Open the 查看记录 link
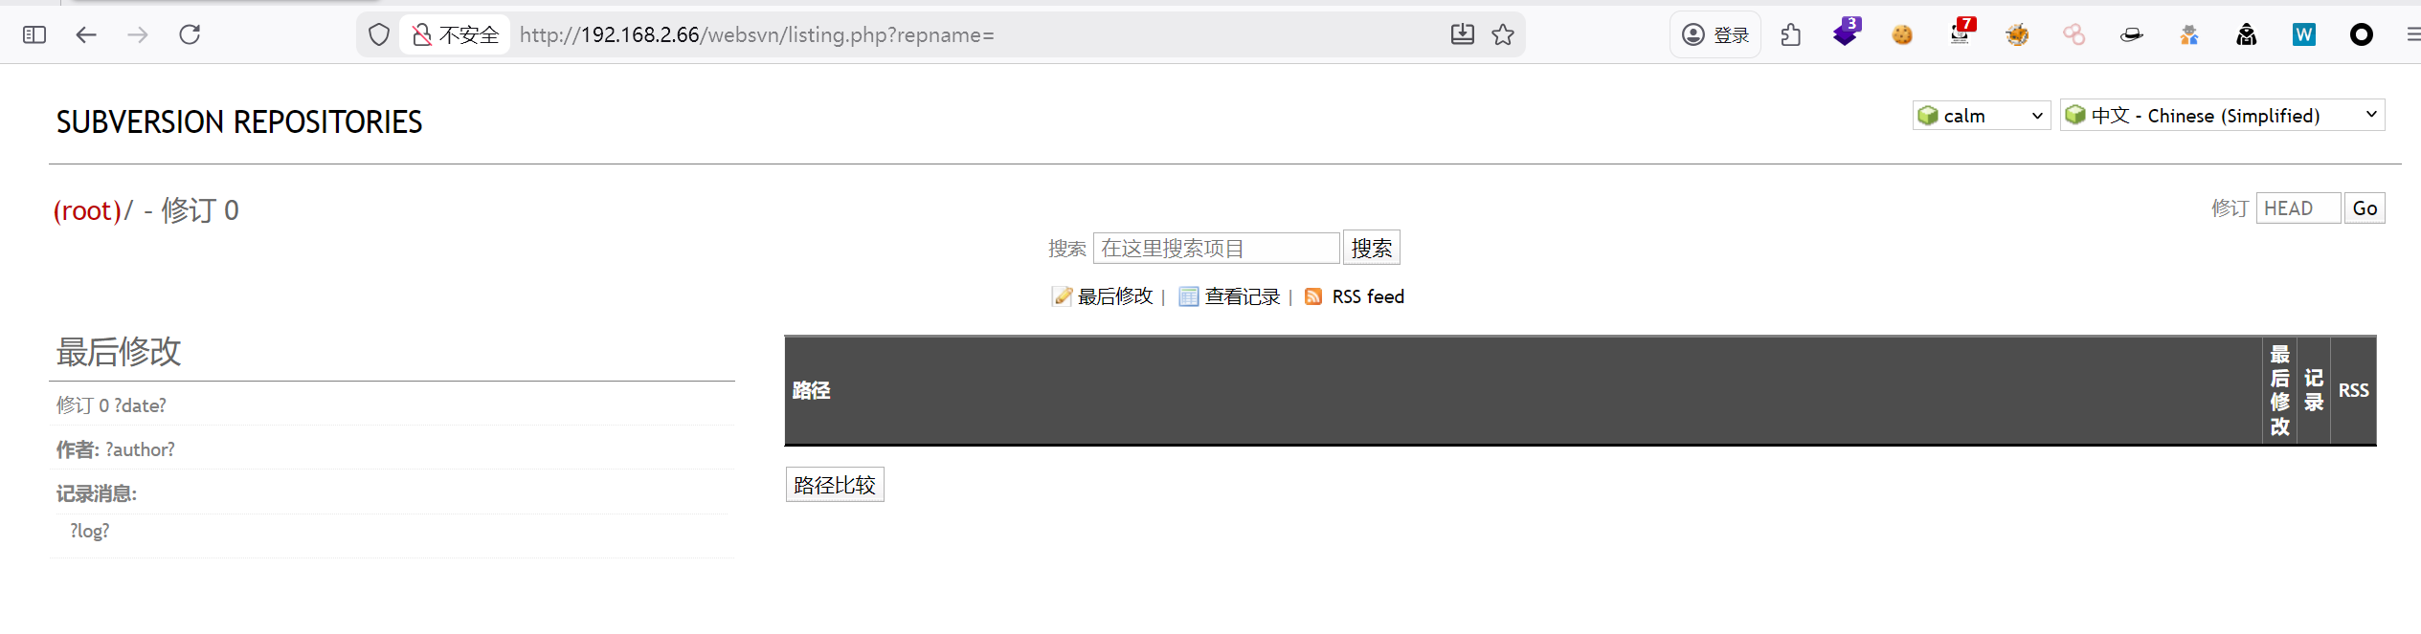Viewport: 2421px width, 634px height. pyautogui.click(x=1242, y=296)
